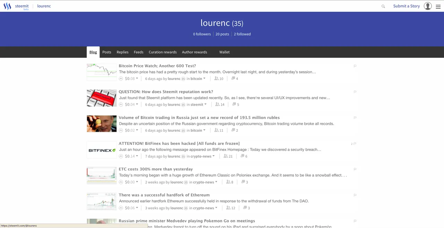Expand the $0.08 payout dropdown
This screenshot has height=228, width=444.
click(131, 79)
